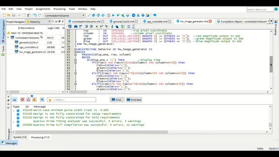Show more tabs with the tab scroll arrow
This screenshot has height=157, width=279.
click(x=271, y=21)
